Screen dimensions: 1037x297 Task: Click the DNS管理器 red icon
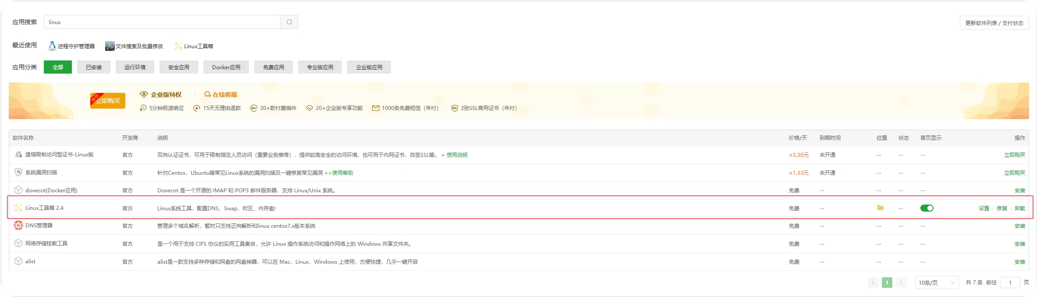(x=18, y=225)
